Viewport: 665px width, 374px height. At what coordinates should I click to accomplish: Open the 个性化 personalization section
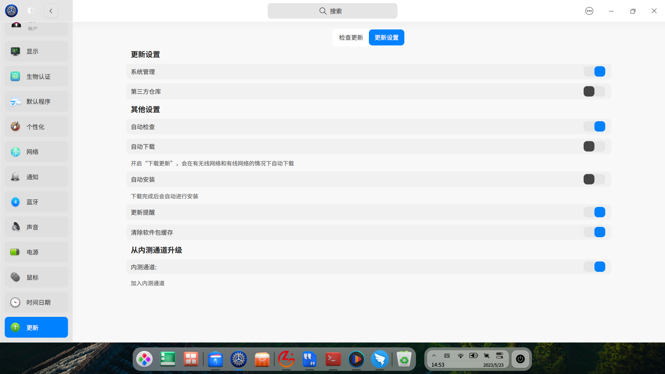(x=36, y=127)
